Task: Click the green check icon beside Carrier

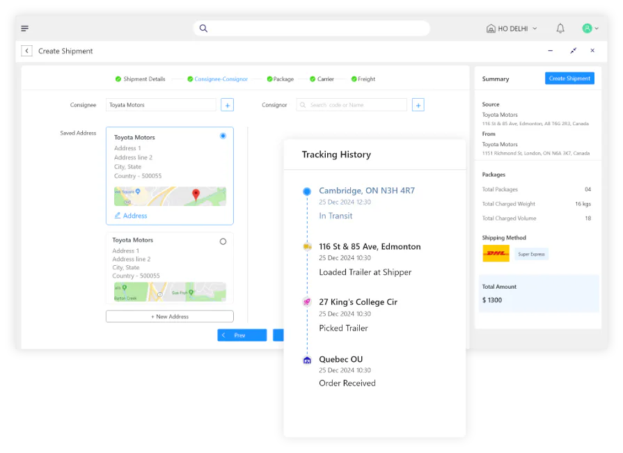Action: point(313,79)
